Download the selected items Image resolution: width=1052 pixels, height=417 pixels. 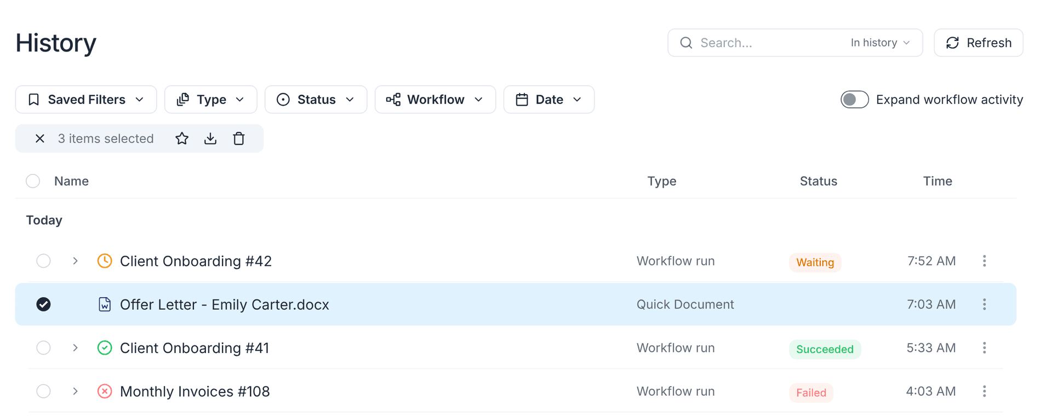(x=210, y=138)
